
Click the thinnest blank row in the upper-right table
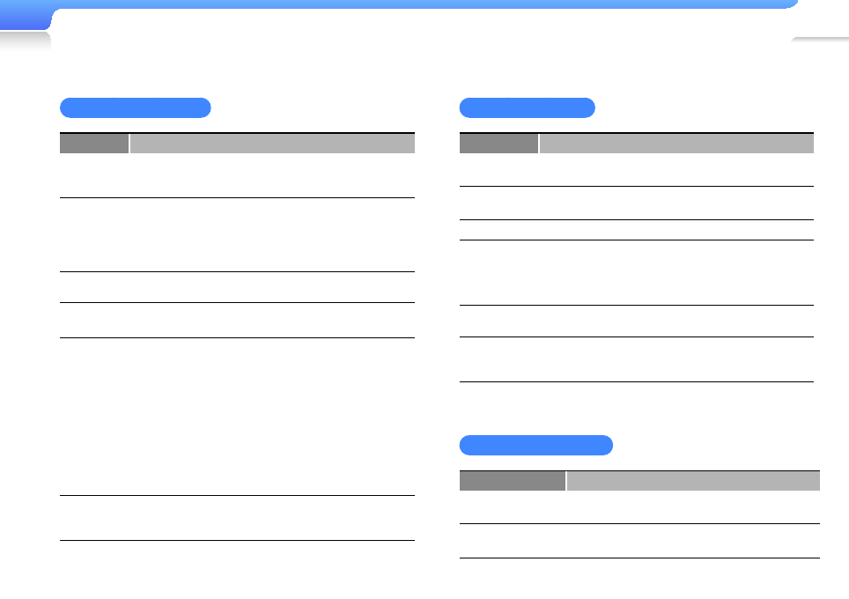(636, 230)
